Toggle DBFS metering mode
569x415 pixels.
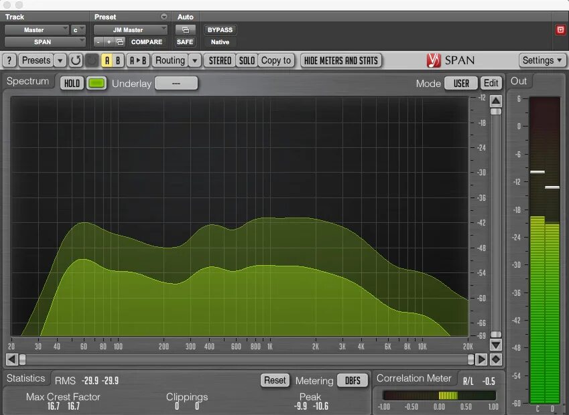353,380
